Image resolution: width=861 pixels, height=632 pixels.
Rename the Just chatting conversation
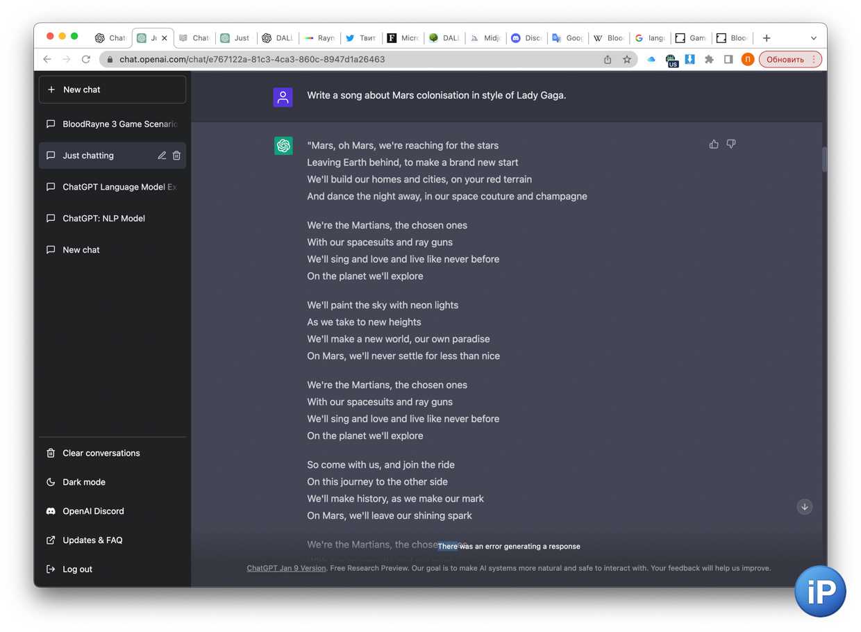click(162, 156)
